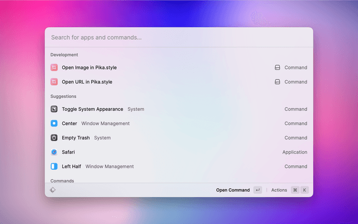The height and width of the screenshot is (224, 358).
Task: Click the dev extension icon beside Open URL
Action: pos(277,82)
